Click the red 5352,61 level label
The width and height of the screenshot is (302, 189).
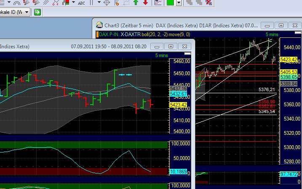click(x=267, y=106)
